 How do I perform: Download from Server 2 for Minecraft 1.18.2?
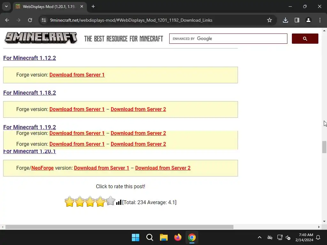(x=138, y=109)
